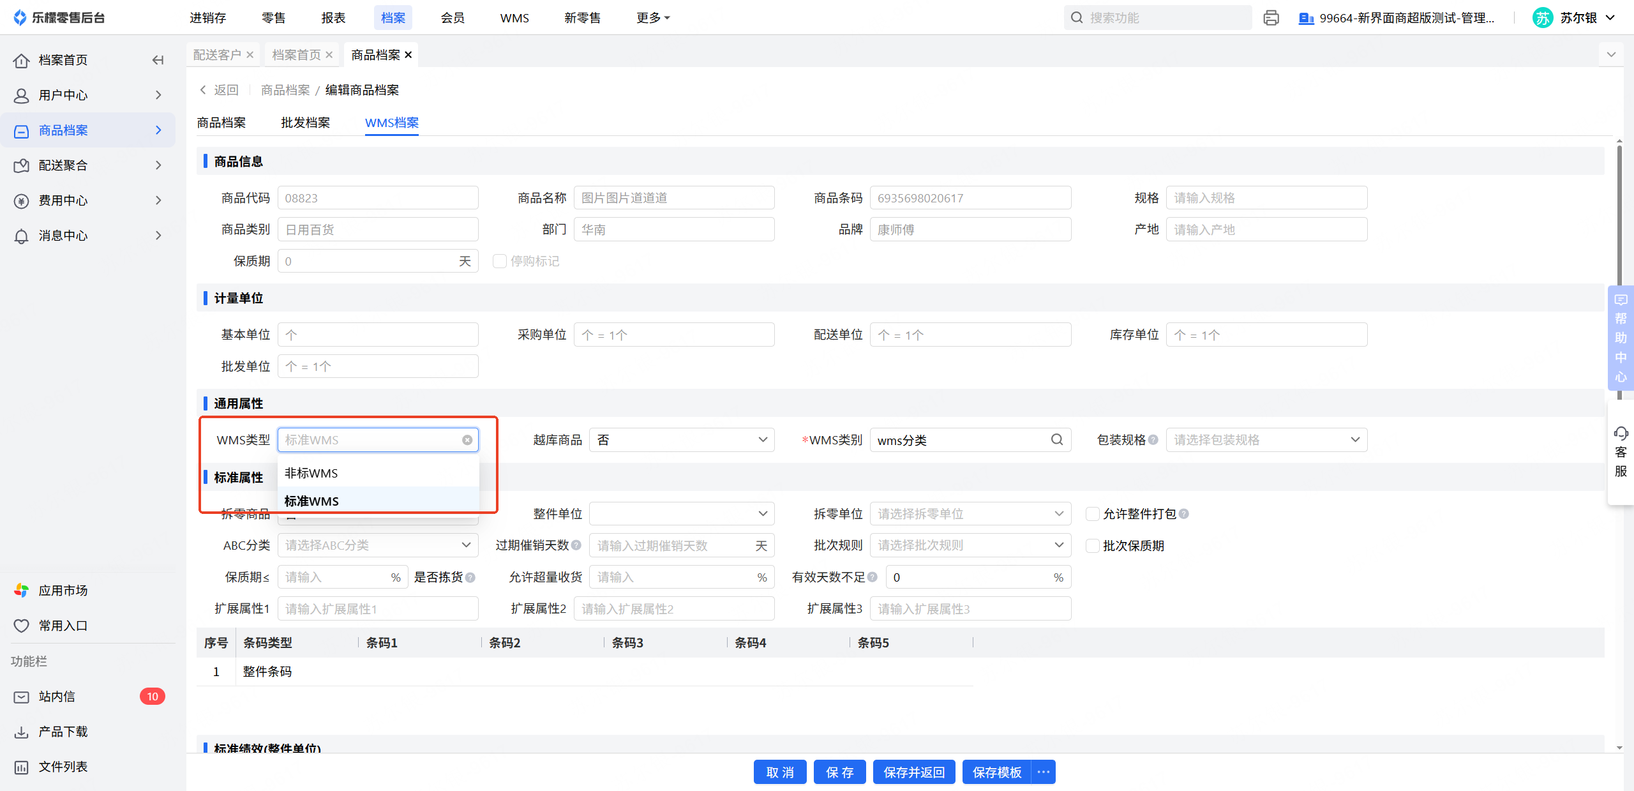Open 应用市场 in sidebar
1634x791 pixels.
pos(63,591)
